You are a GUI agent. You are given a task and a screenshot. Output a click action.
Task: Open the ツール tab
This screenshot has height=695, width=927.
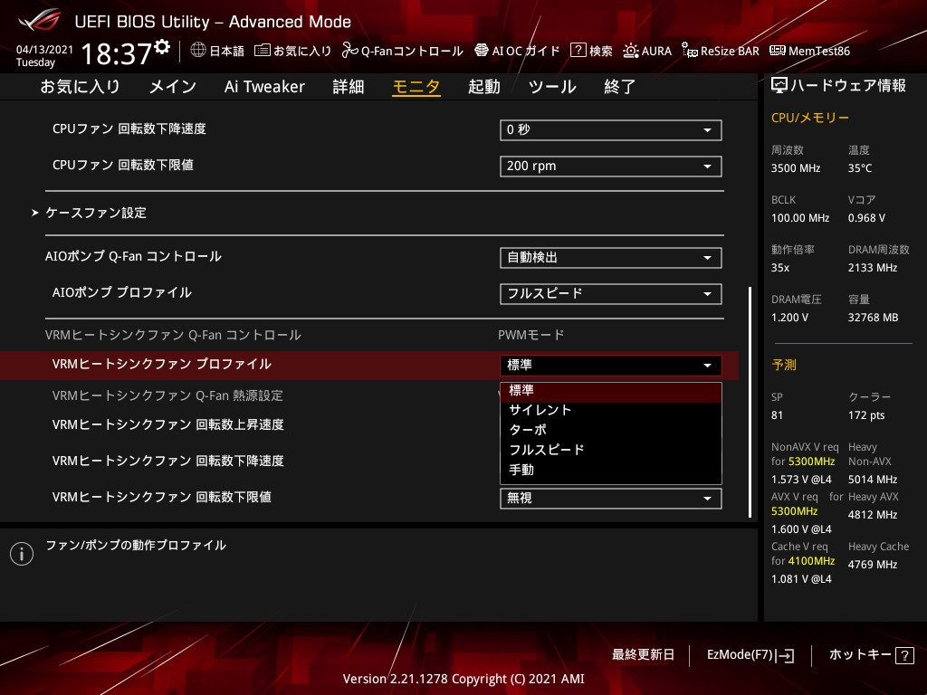click(x=552, y=87)
